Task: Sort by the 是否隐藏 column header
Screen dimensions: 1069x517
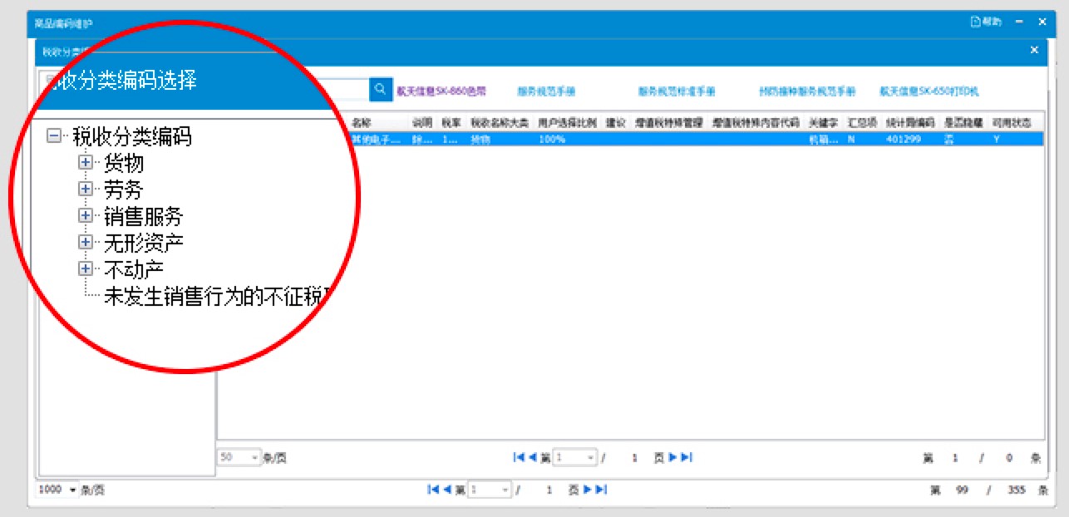Action: tap(963, 122)
